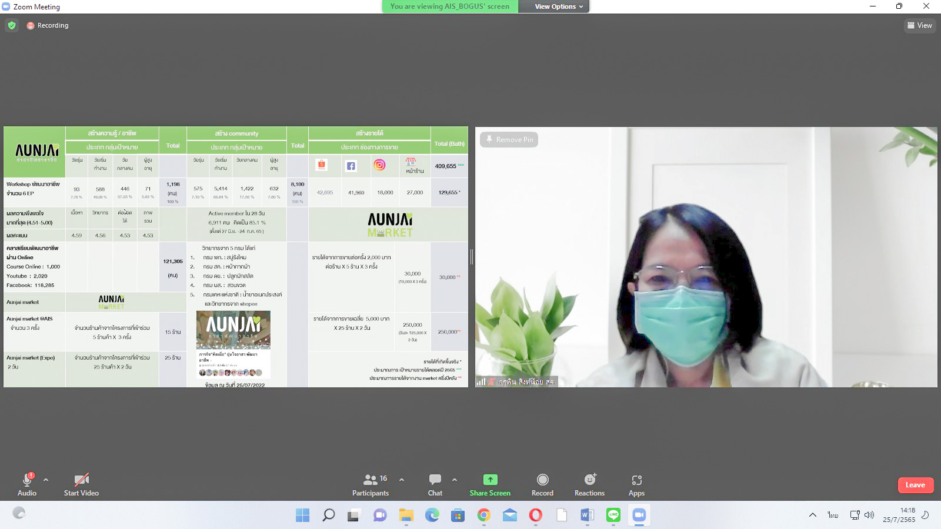Click the Recording indicator

[48, 25]
